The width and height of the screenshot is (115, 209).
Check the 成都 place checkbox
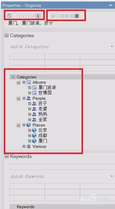[x=30, y=136]
